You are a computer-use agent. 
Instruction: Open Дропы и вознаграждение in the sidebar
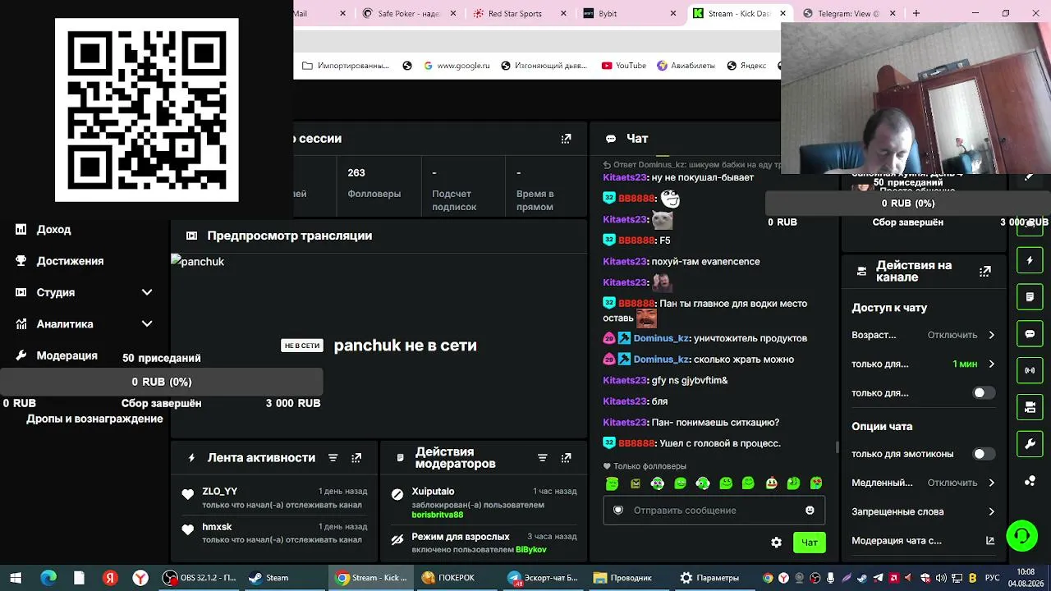tap(94, 419)
